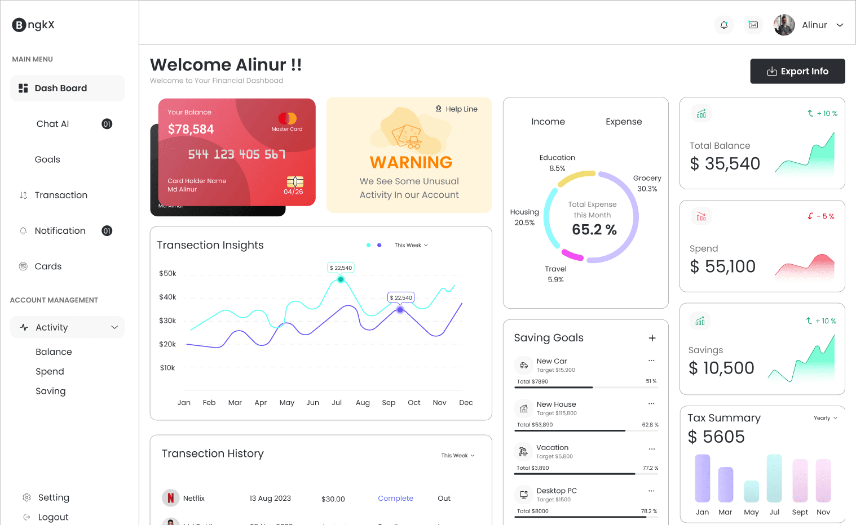Open the messages envelope icon
The height and width of the screenshot is (525, 856).
(753, 25)
